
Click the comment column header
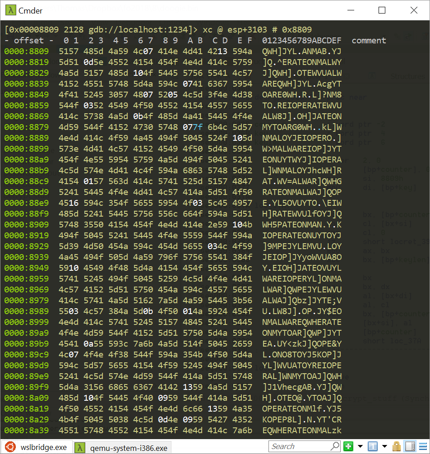[x=369, y=40]
